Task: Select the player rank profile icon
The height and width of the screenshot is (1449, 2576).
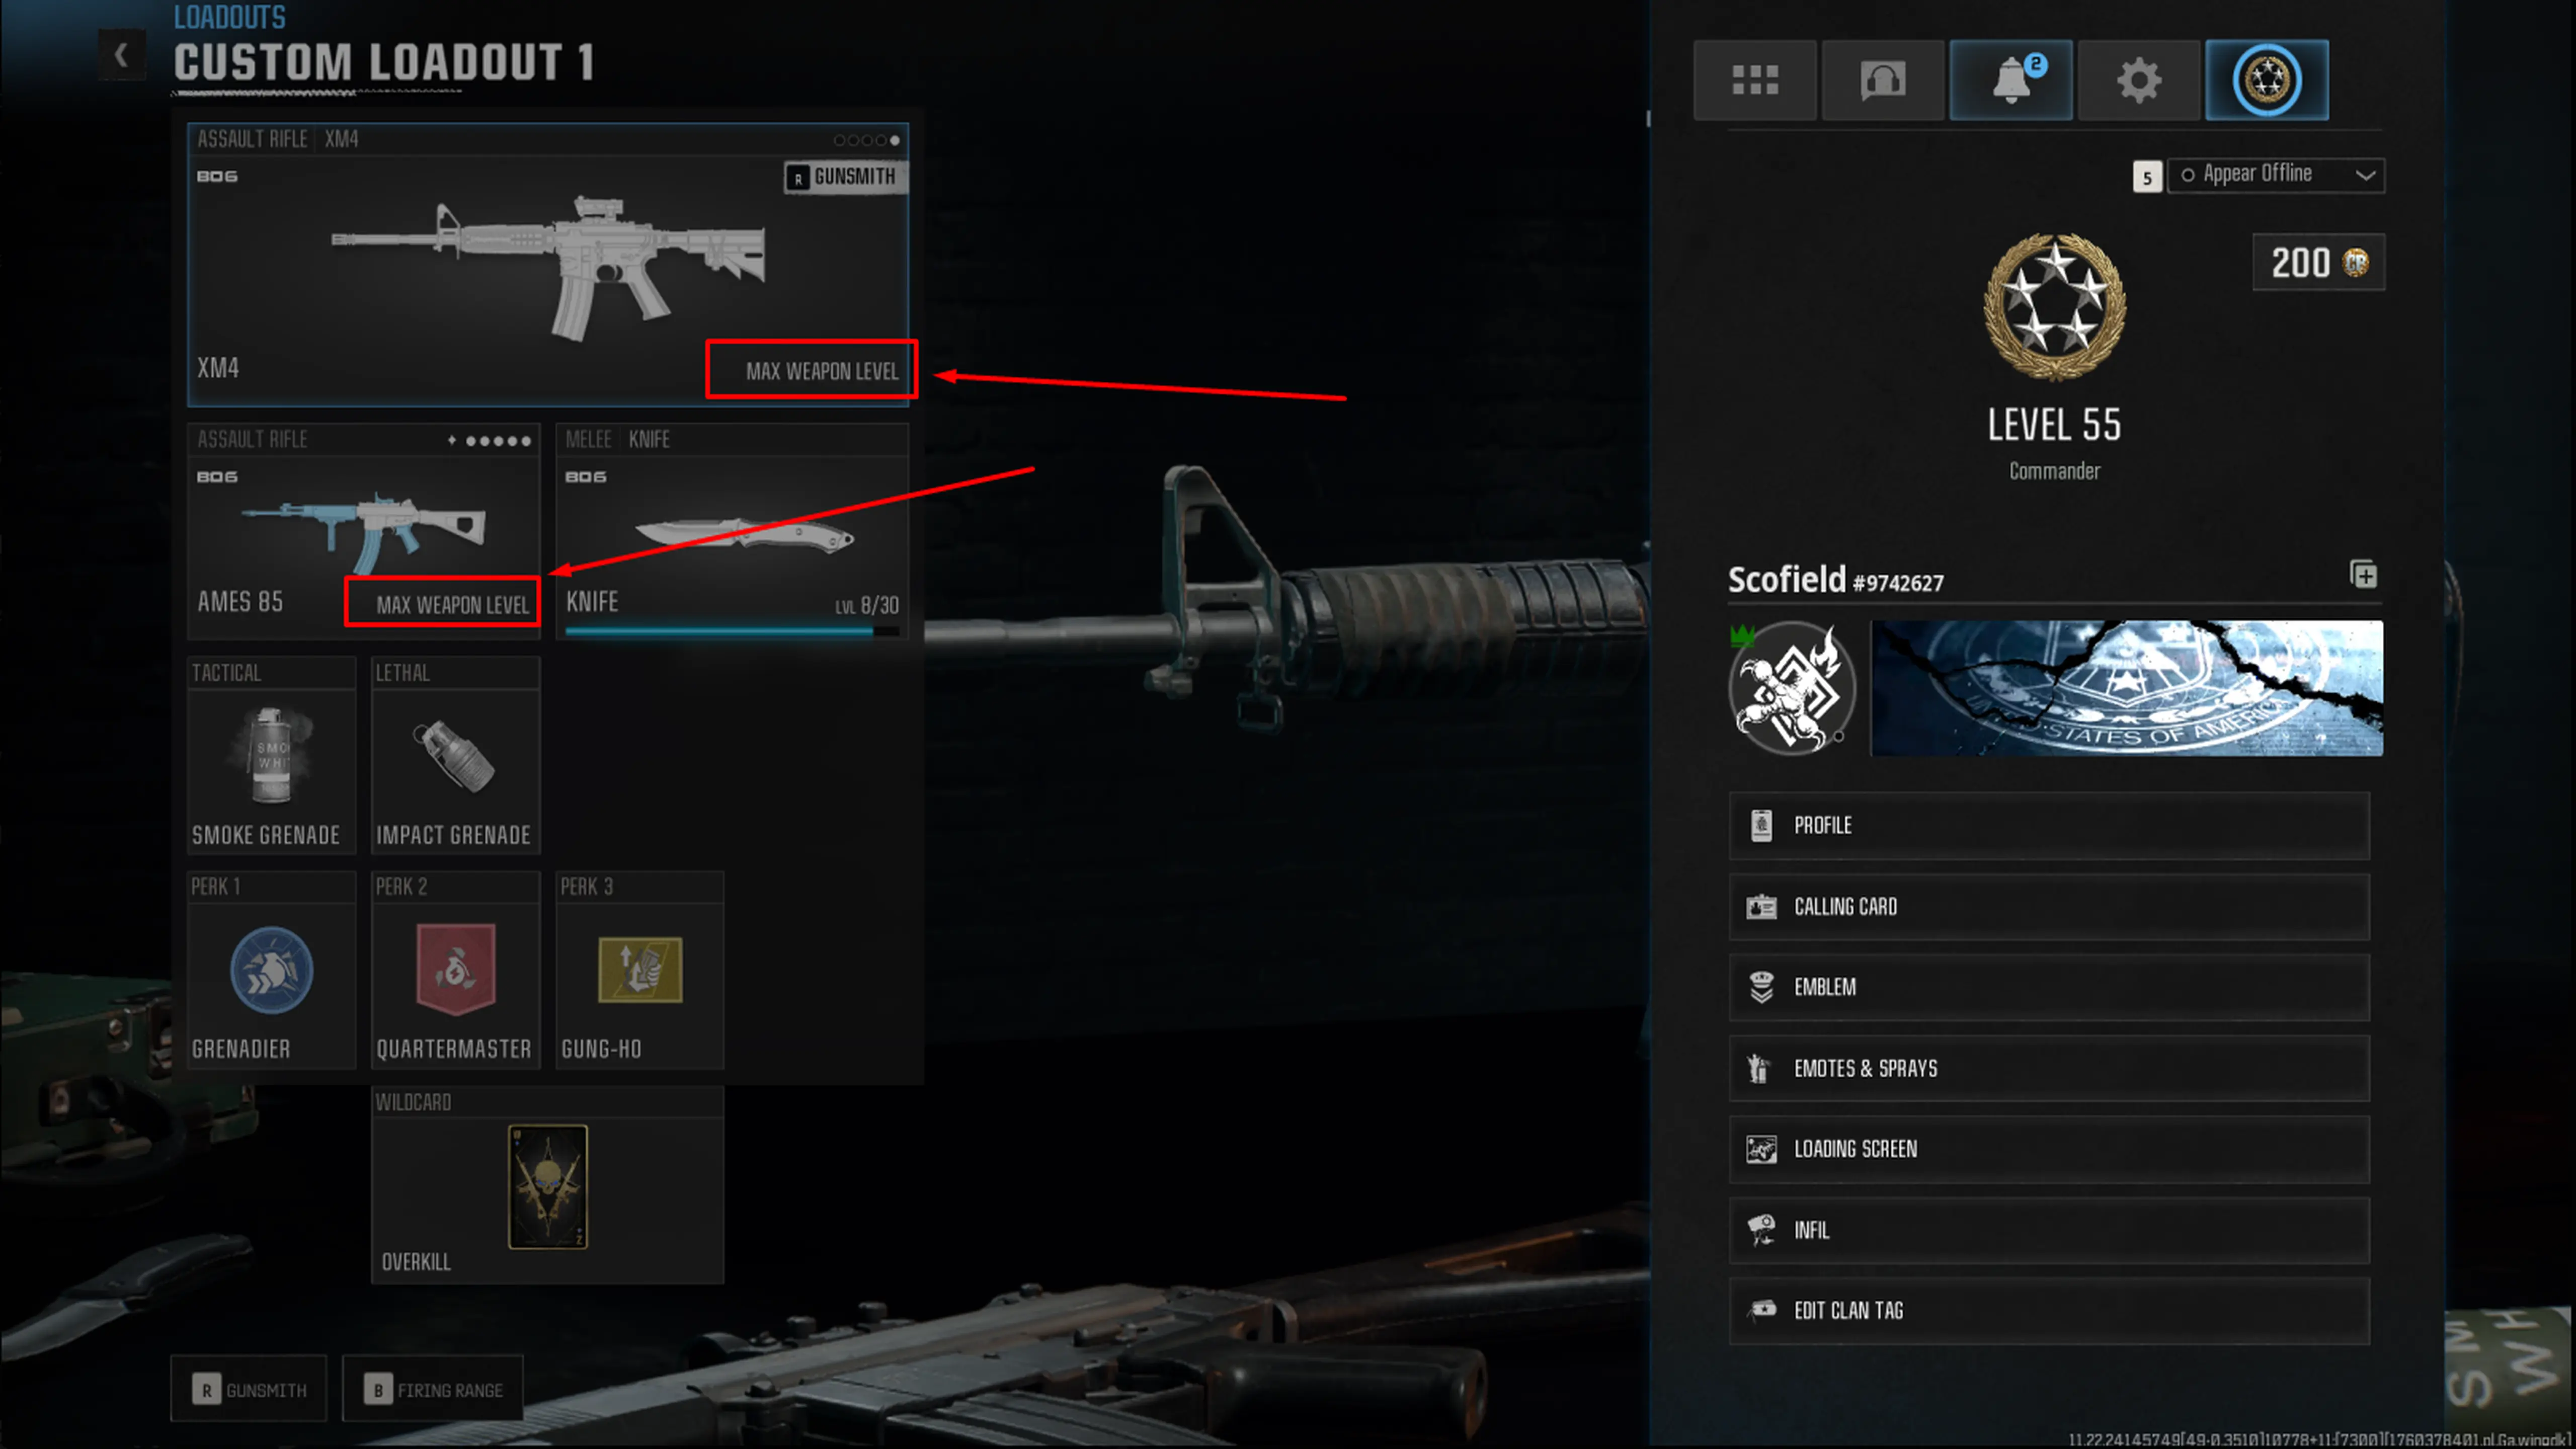Action: point(2266,80)
